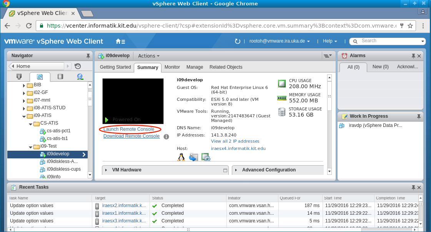Image resolution: width=431 pixels, height=232 pixels.
Task: Bookmark this page with the star
Action: tap(410, 26)
